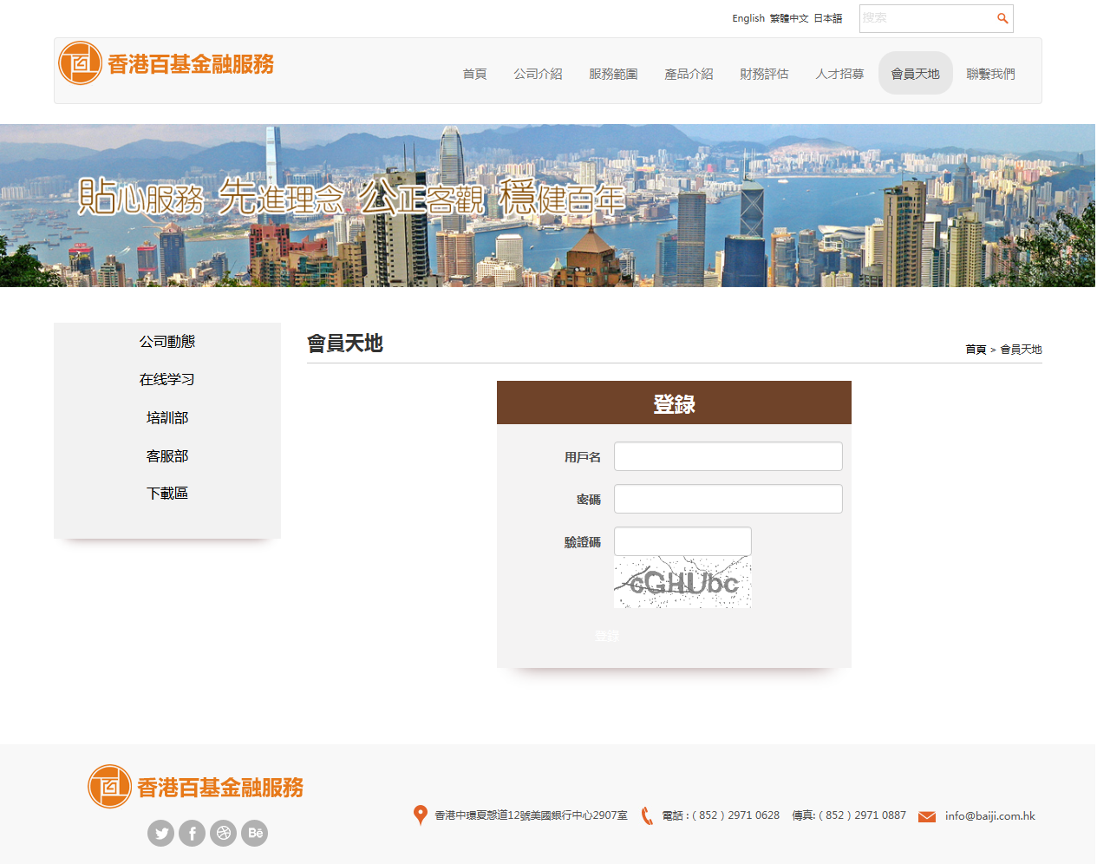Image resolution: width=1110 pixels, height=864 pixels.
Task: Open 下載區 in the sidebar
Action: [x=167, y=494]
